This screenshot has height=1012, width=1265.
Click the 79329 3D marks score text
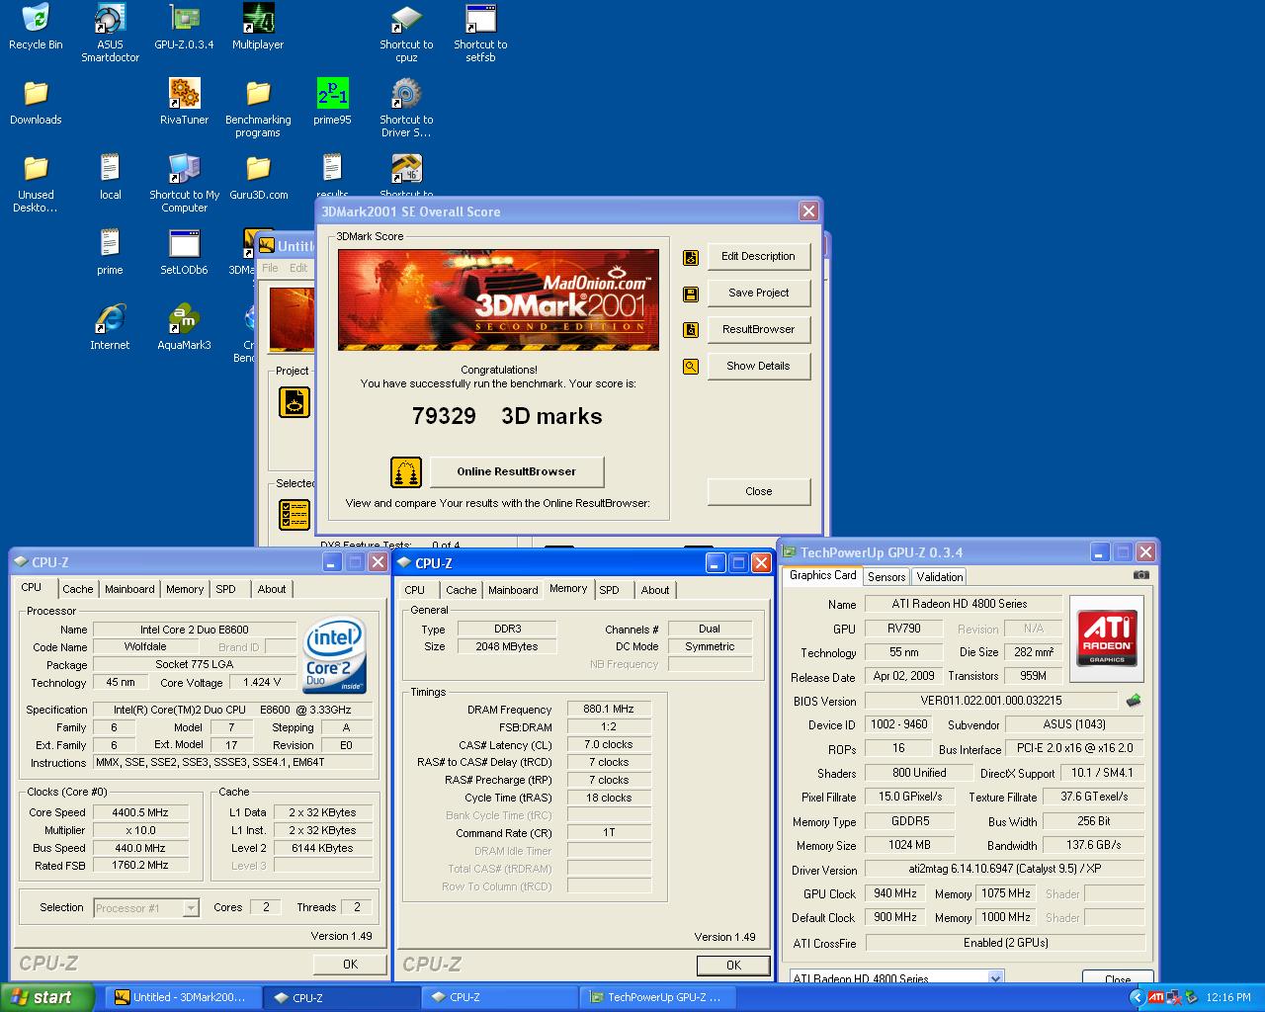(x=507, y=416)
